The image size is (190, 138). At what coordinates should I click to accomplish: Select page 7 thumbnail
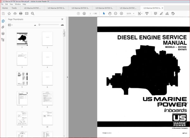(22, 98)
